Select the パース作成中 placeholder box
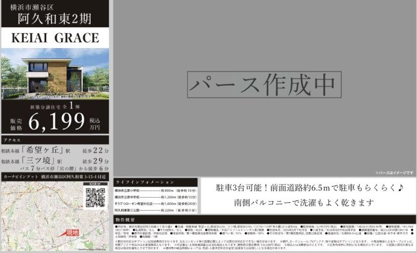417x253 pixels. coord(264,85)
